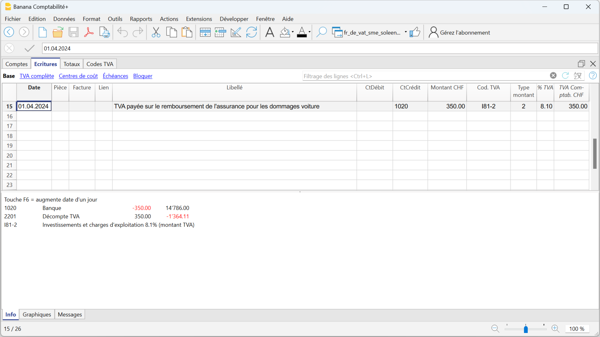Confirm cell edit with the checkmark
The width and height of the screenshot is (600, 337).
(x=29, y=48)
